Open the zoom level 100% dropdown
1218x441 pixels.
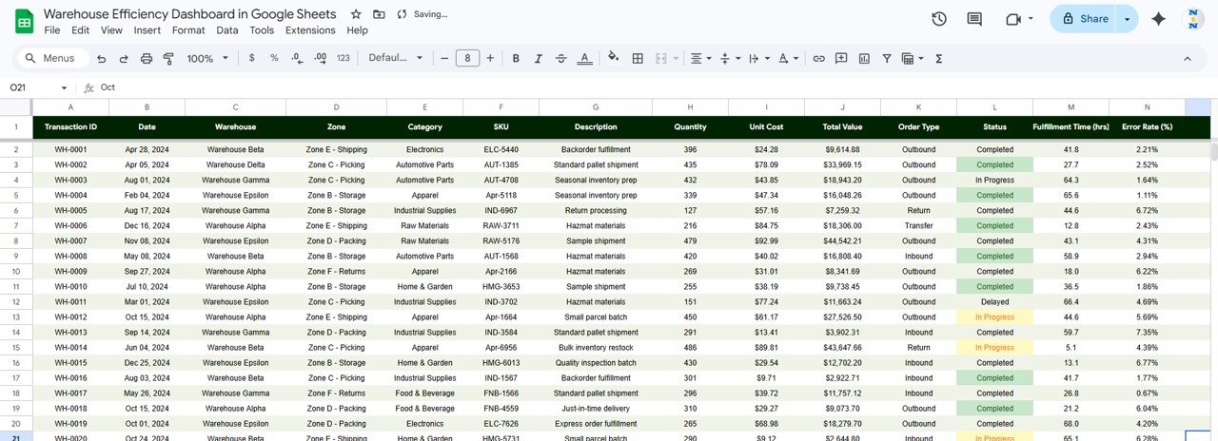point(207,58)
